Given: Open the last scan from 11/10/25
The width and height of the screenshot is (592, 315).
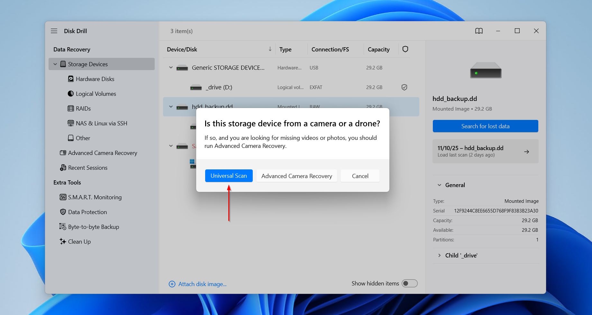Looking at the screenshot, I should [x=485, y=151].
